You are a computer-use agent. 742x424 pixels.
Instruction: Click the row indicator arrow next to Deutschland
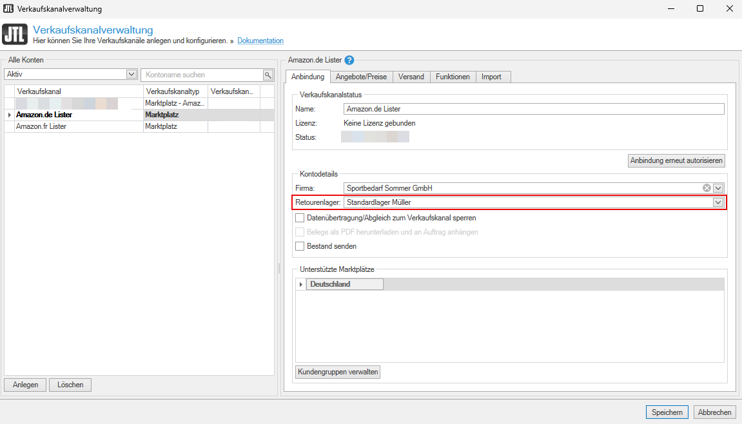[300, 284]
